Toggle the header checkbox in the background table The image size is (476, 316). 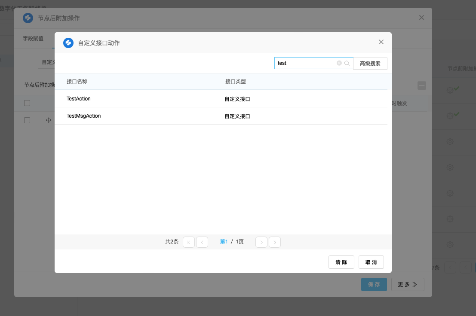point(27,103)
